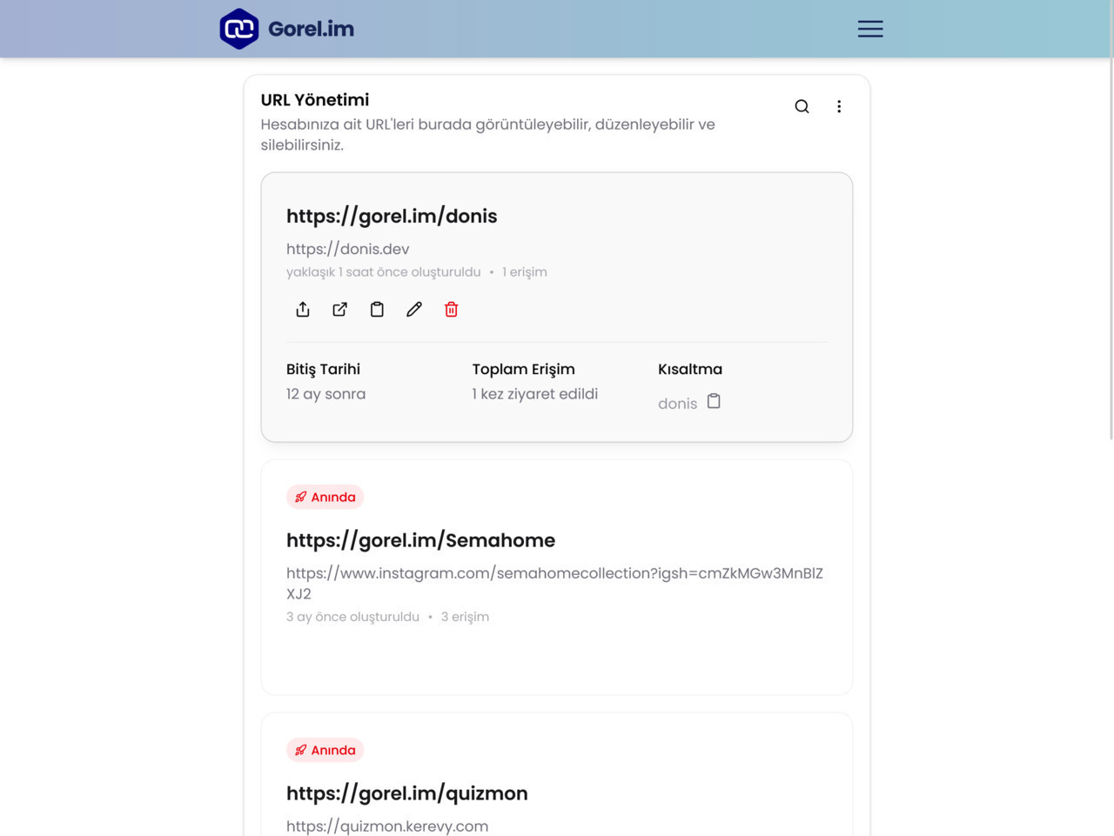Open search in URL Yönetimi panel

801,106
